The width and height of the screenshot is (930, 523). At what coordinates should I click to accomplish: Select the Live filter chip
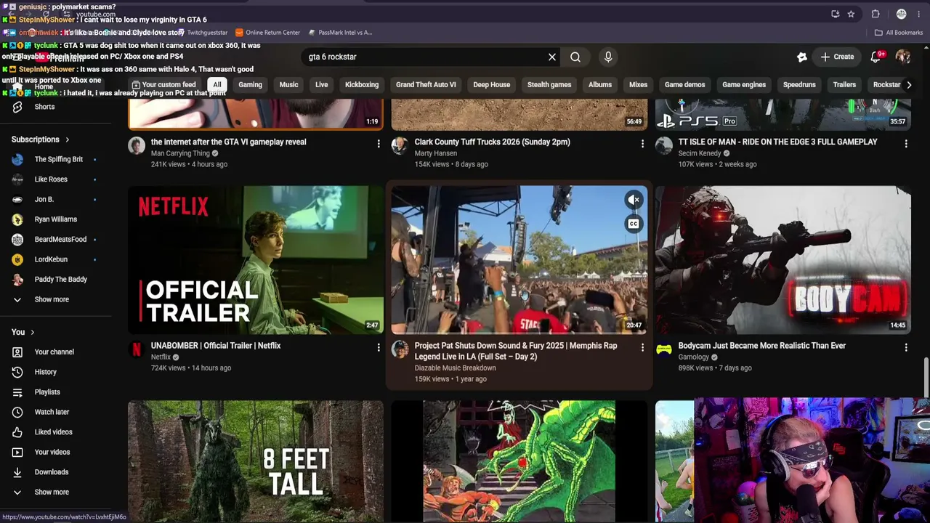pyautogui.click(x=321, y=85)
